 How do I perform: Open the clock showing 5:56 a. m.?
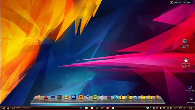point(183,108)
